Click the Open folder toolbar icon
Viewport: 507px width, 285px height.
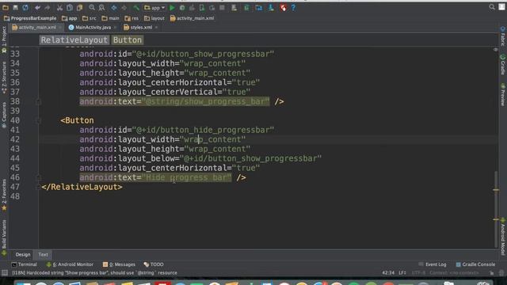click(x=6, y=7)
